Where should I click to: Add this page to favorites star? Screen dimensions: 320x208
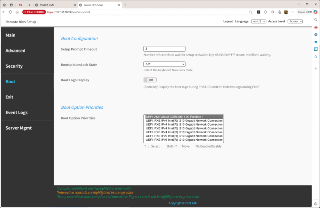(x=251, y=12)
